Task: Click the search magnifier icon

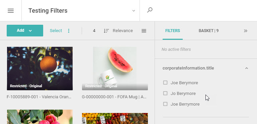Action: [150, 10]
